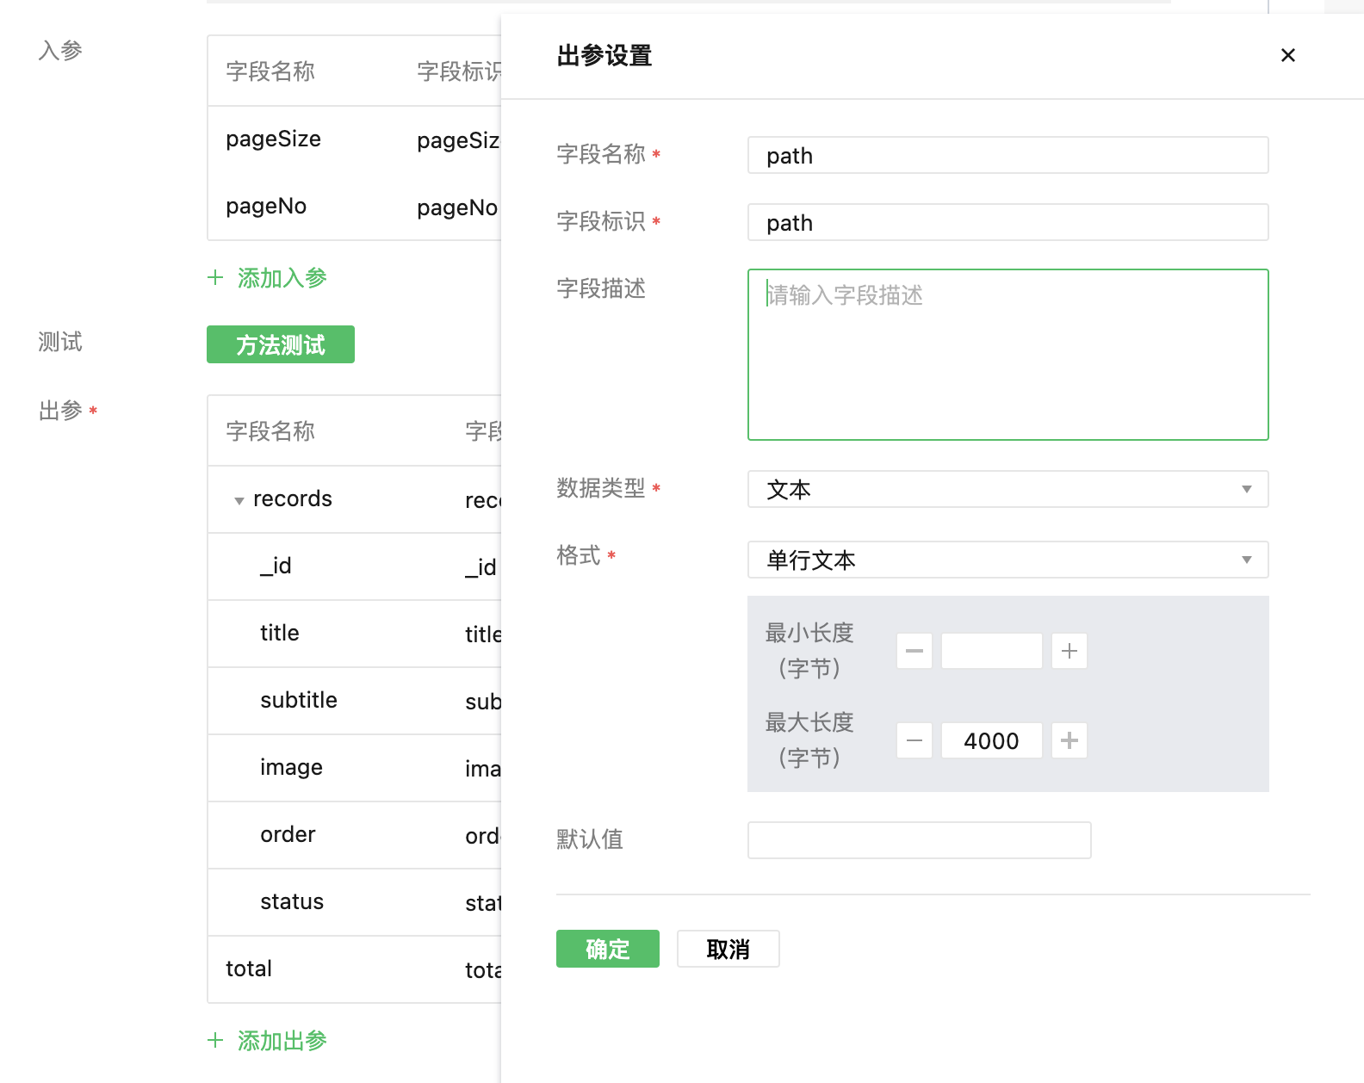The width and height of the screenshot is (1364, 1083).
Task: Select the _id output field name
Action: 276,566
